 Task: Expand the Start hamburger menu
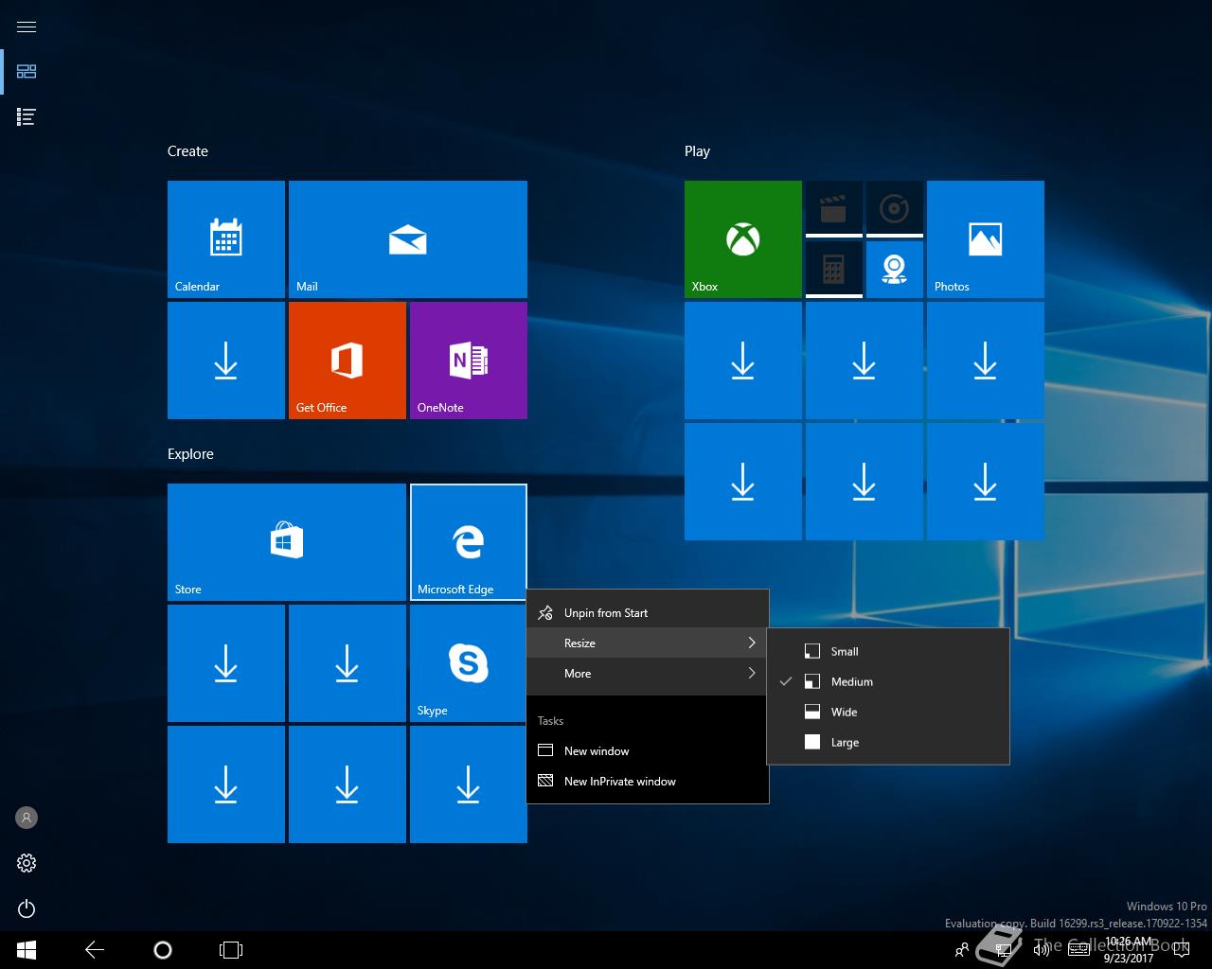[x=27, y=26]
